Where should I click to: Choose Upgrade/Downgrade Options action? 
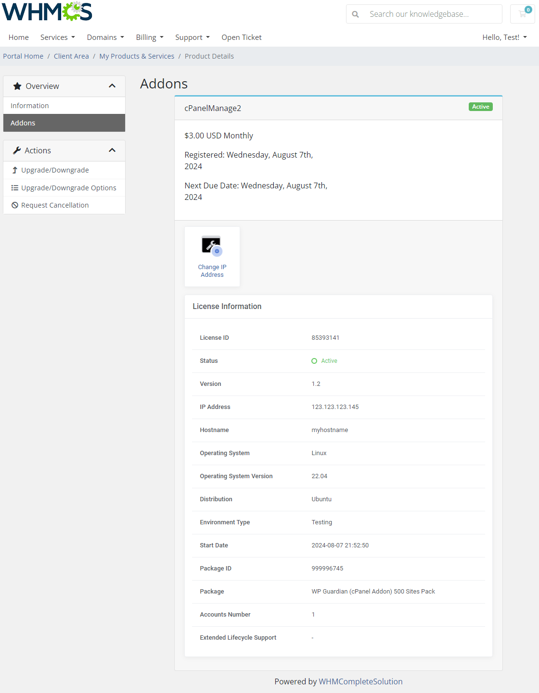[64, 188]
